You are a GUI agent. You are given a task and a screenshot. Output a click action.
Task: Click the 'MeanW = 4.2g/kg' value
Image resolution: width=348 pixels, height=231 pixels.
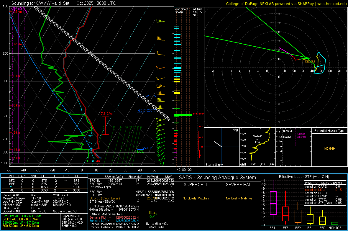pyautogui.click(x=14, y=198)
